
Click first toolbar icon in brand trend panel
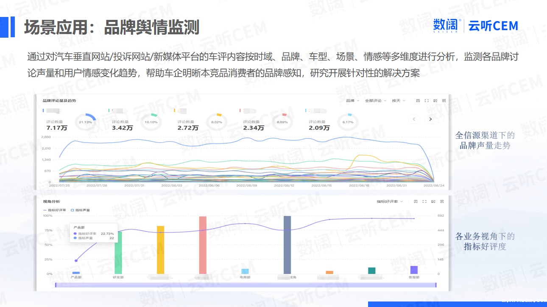pos(418,101)
